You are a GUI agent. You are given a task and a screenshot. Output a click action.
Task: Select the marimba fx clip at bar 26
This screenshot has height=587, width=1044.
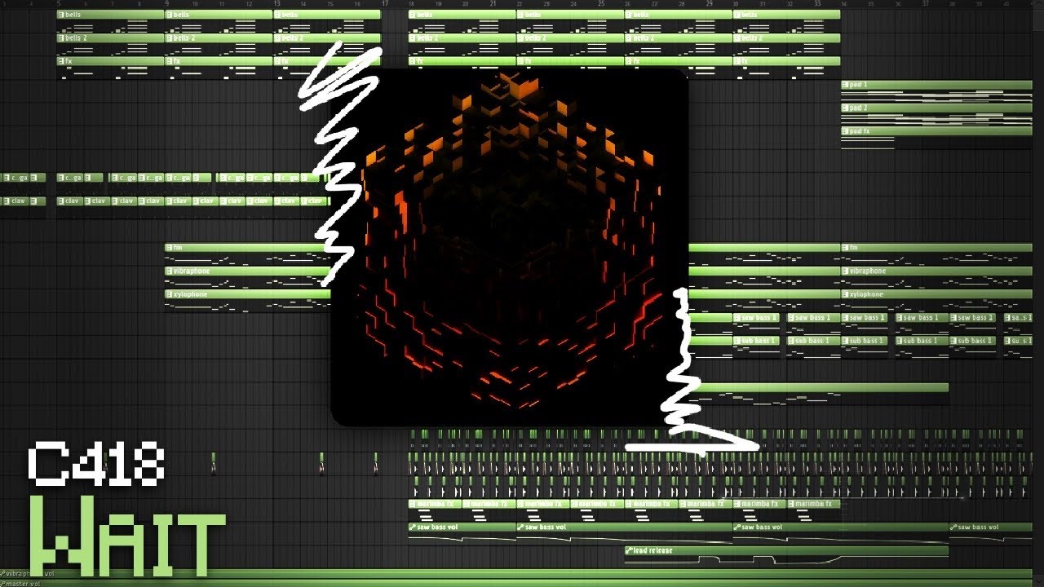pos(652,504)
